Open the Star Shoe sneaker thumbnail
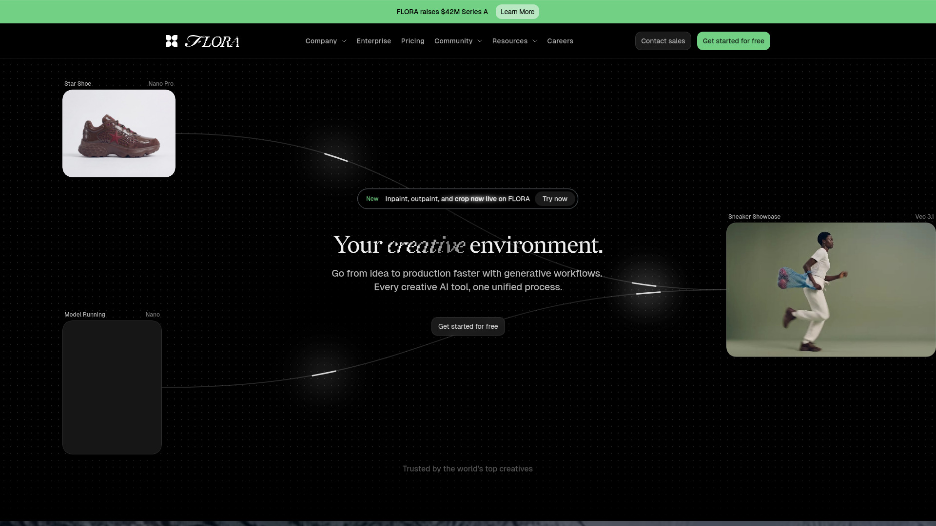 coord(118,133)
